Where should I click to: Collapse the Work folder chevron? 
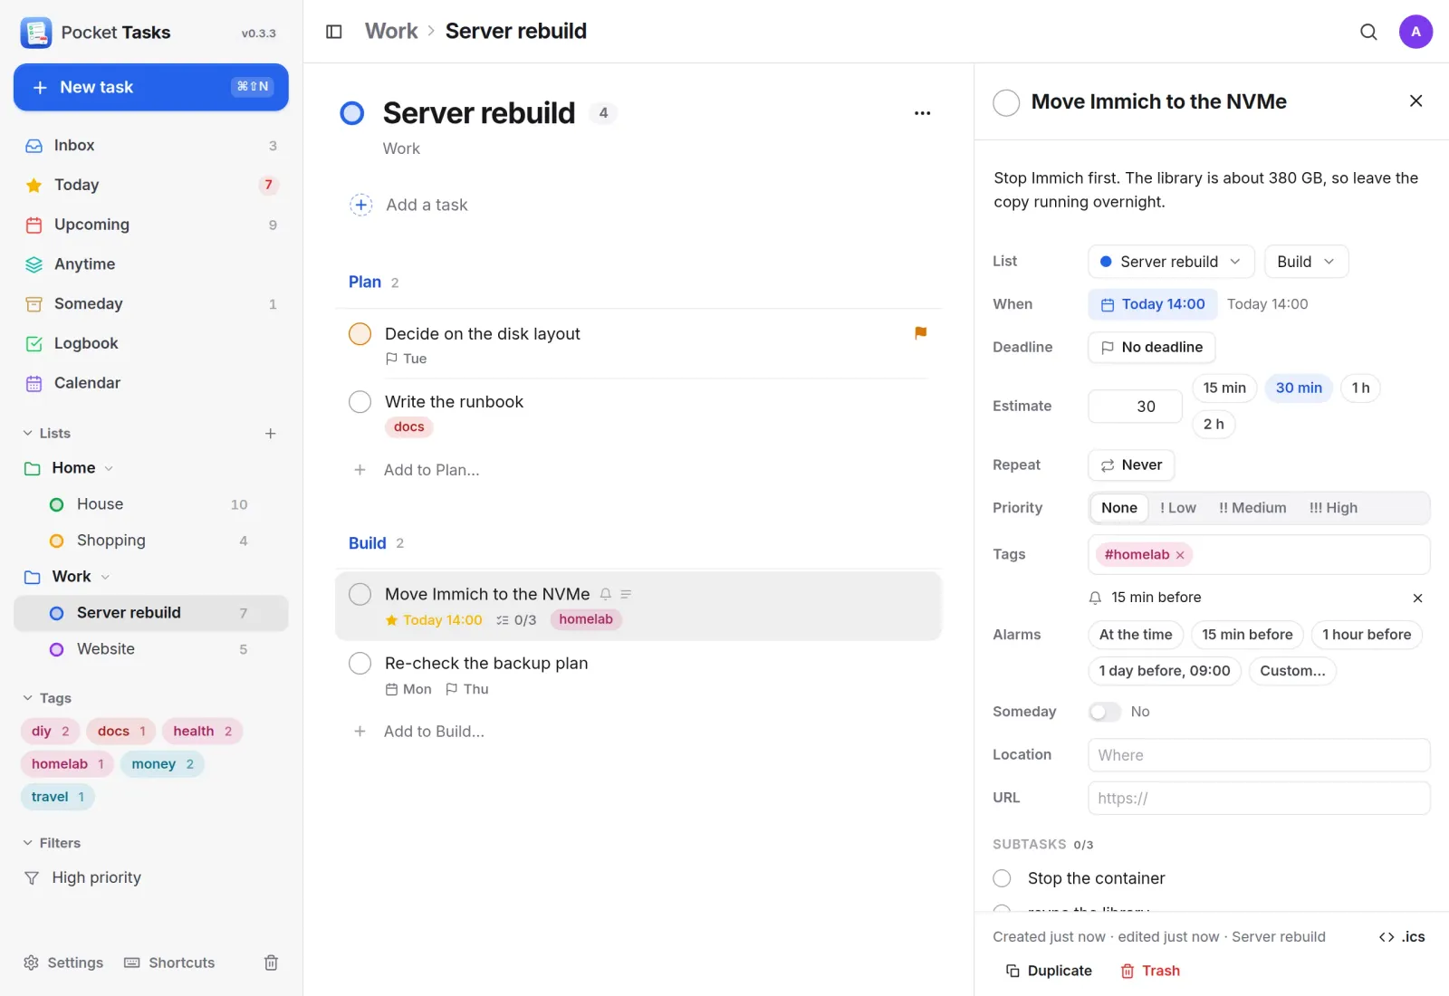click(x=105, y=577)
